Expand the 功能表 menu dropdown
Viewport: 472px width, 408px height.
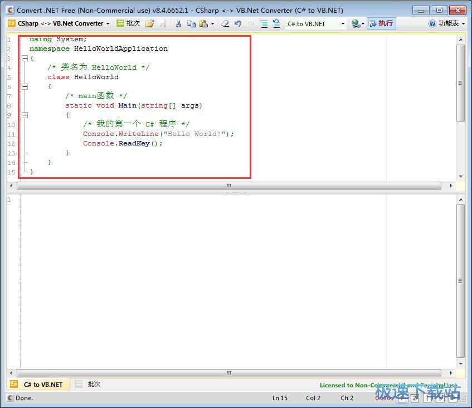pos(447,23)
